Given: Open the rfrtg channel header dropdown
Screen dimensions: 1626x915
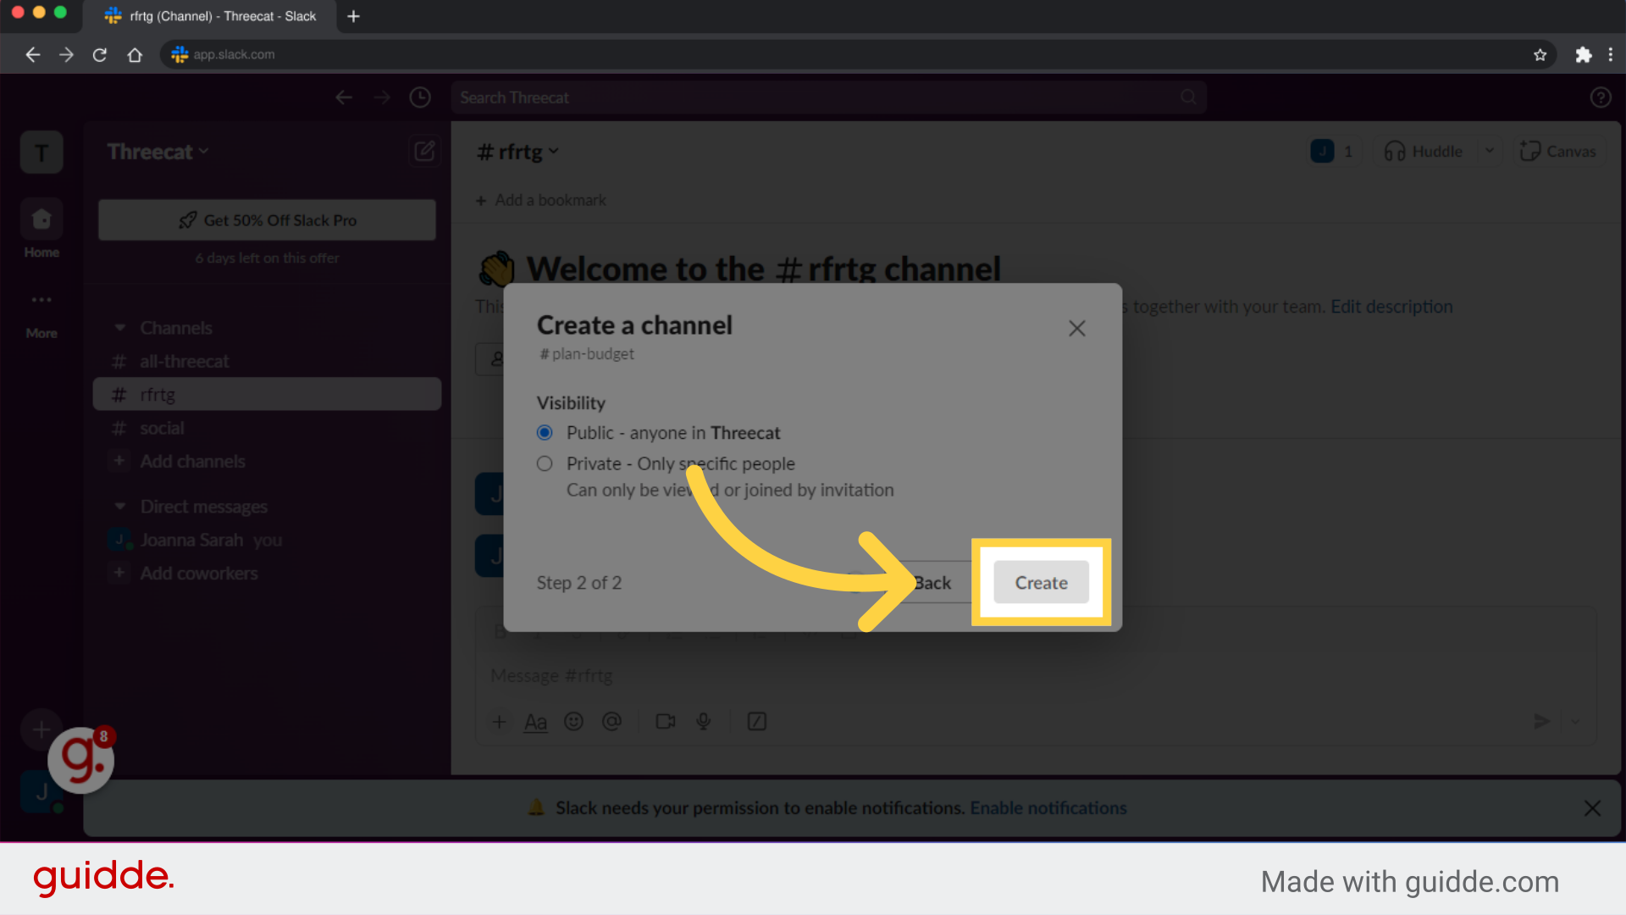Looking at the screenshot, I should [517, 151].
